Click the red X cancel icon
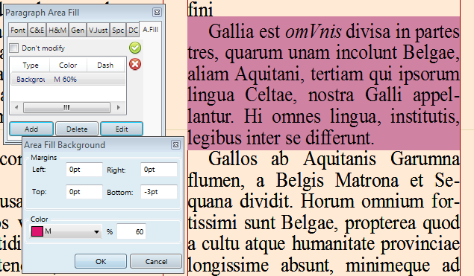Image resolution: width=474 pixels, height=276 pixels. [x=135, y=64]
